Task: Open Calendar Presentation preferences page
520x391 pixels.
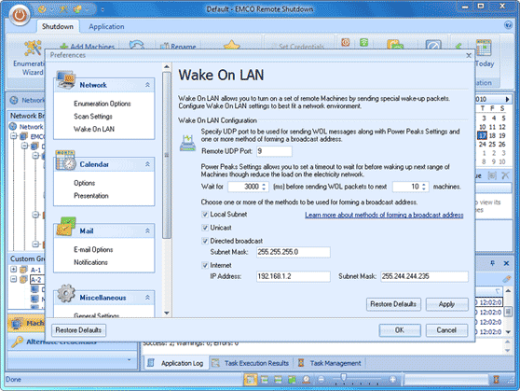Action: [91, 196]
